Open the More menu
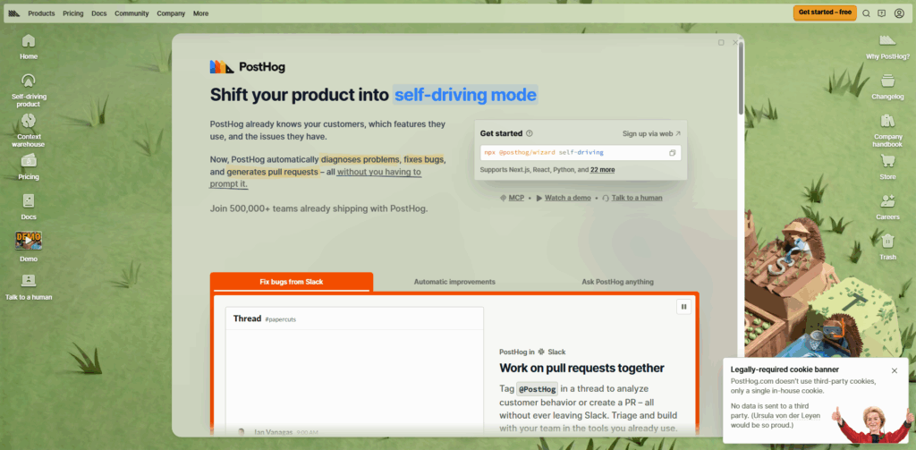 [200, 13]
